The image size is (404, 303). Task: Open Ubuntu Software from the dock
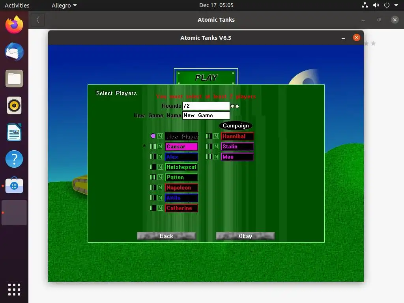(x=14, y=185)
